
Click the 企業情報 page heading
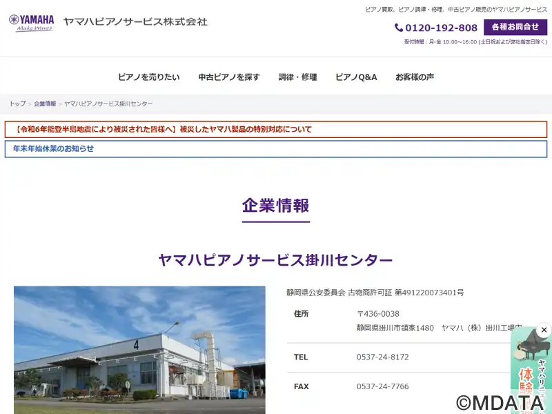[275, 205]
